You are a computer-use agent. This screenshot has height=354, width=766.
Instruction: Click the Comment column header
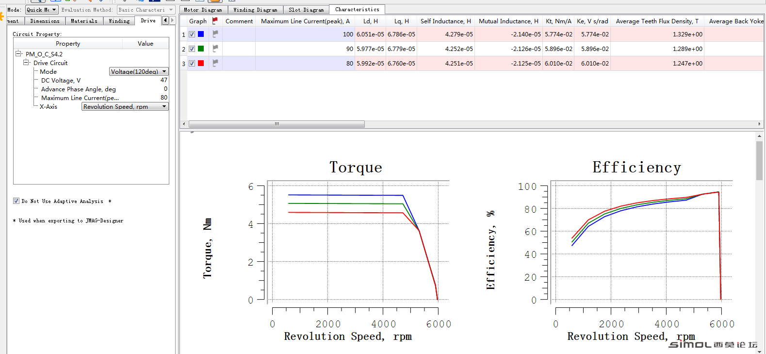coord(239,21)
